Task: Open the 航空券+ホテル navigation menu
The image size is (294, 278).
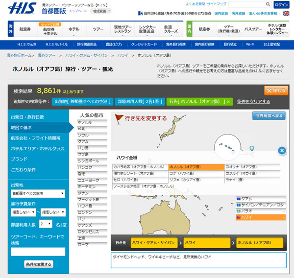Action: (49, 29)
